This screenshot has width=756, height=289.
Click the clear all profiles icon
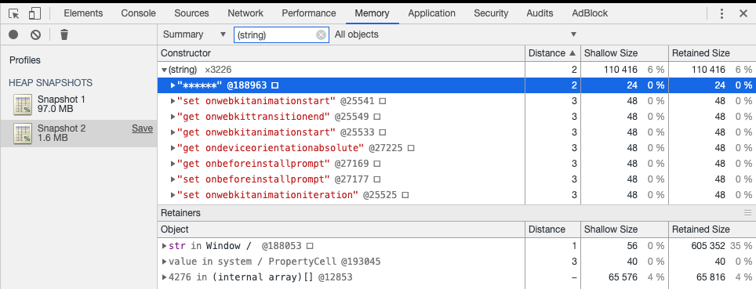(35, 34)
